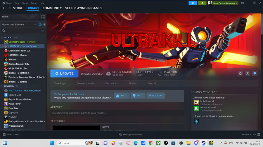Viewport: 263px width, 147px height.
Task: Toggle ULTRAKILL favorite heart icon
Action: [x=255, y=73]
